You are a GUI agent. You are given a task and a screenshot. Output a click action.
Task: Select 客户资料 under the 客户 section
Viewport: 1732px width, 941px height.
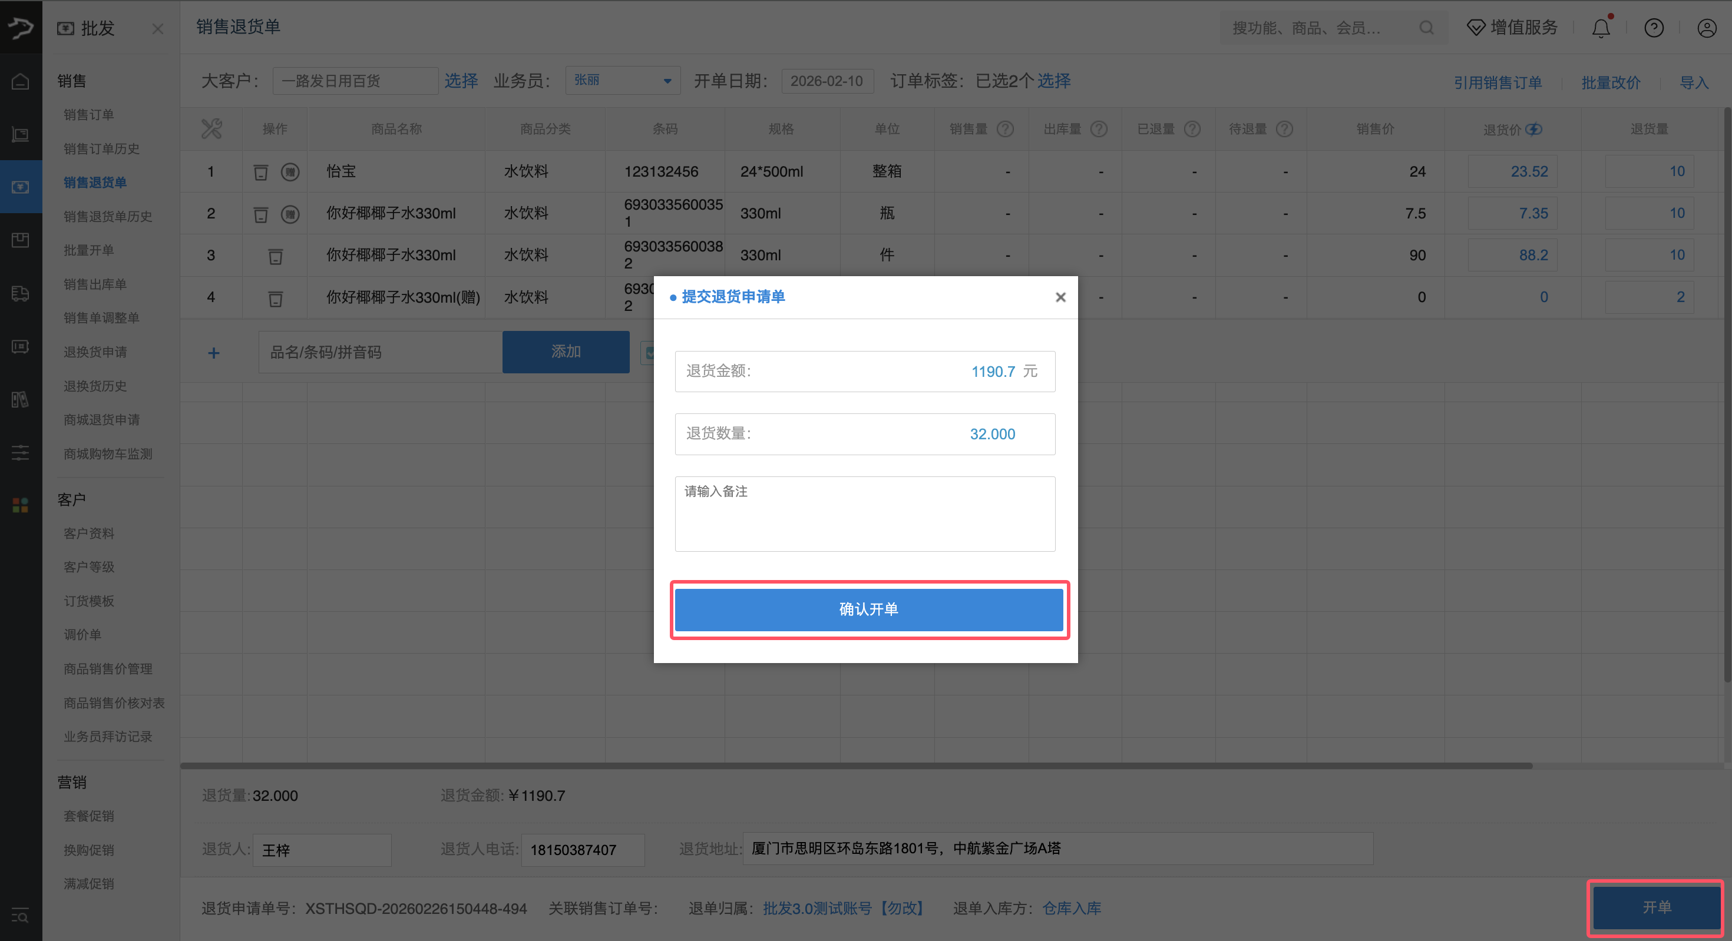point(89,533)
